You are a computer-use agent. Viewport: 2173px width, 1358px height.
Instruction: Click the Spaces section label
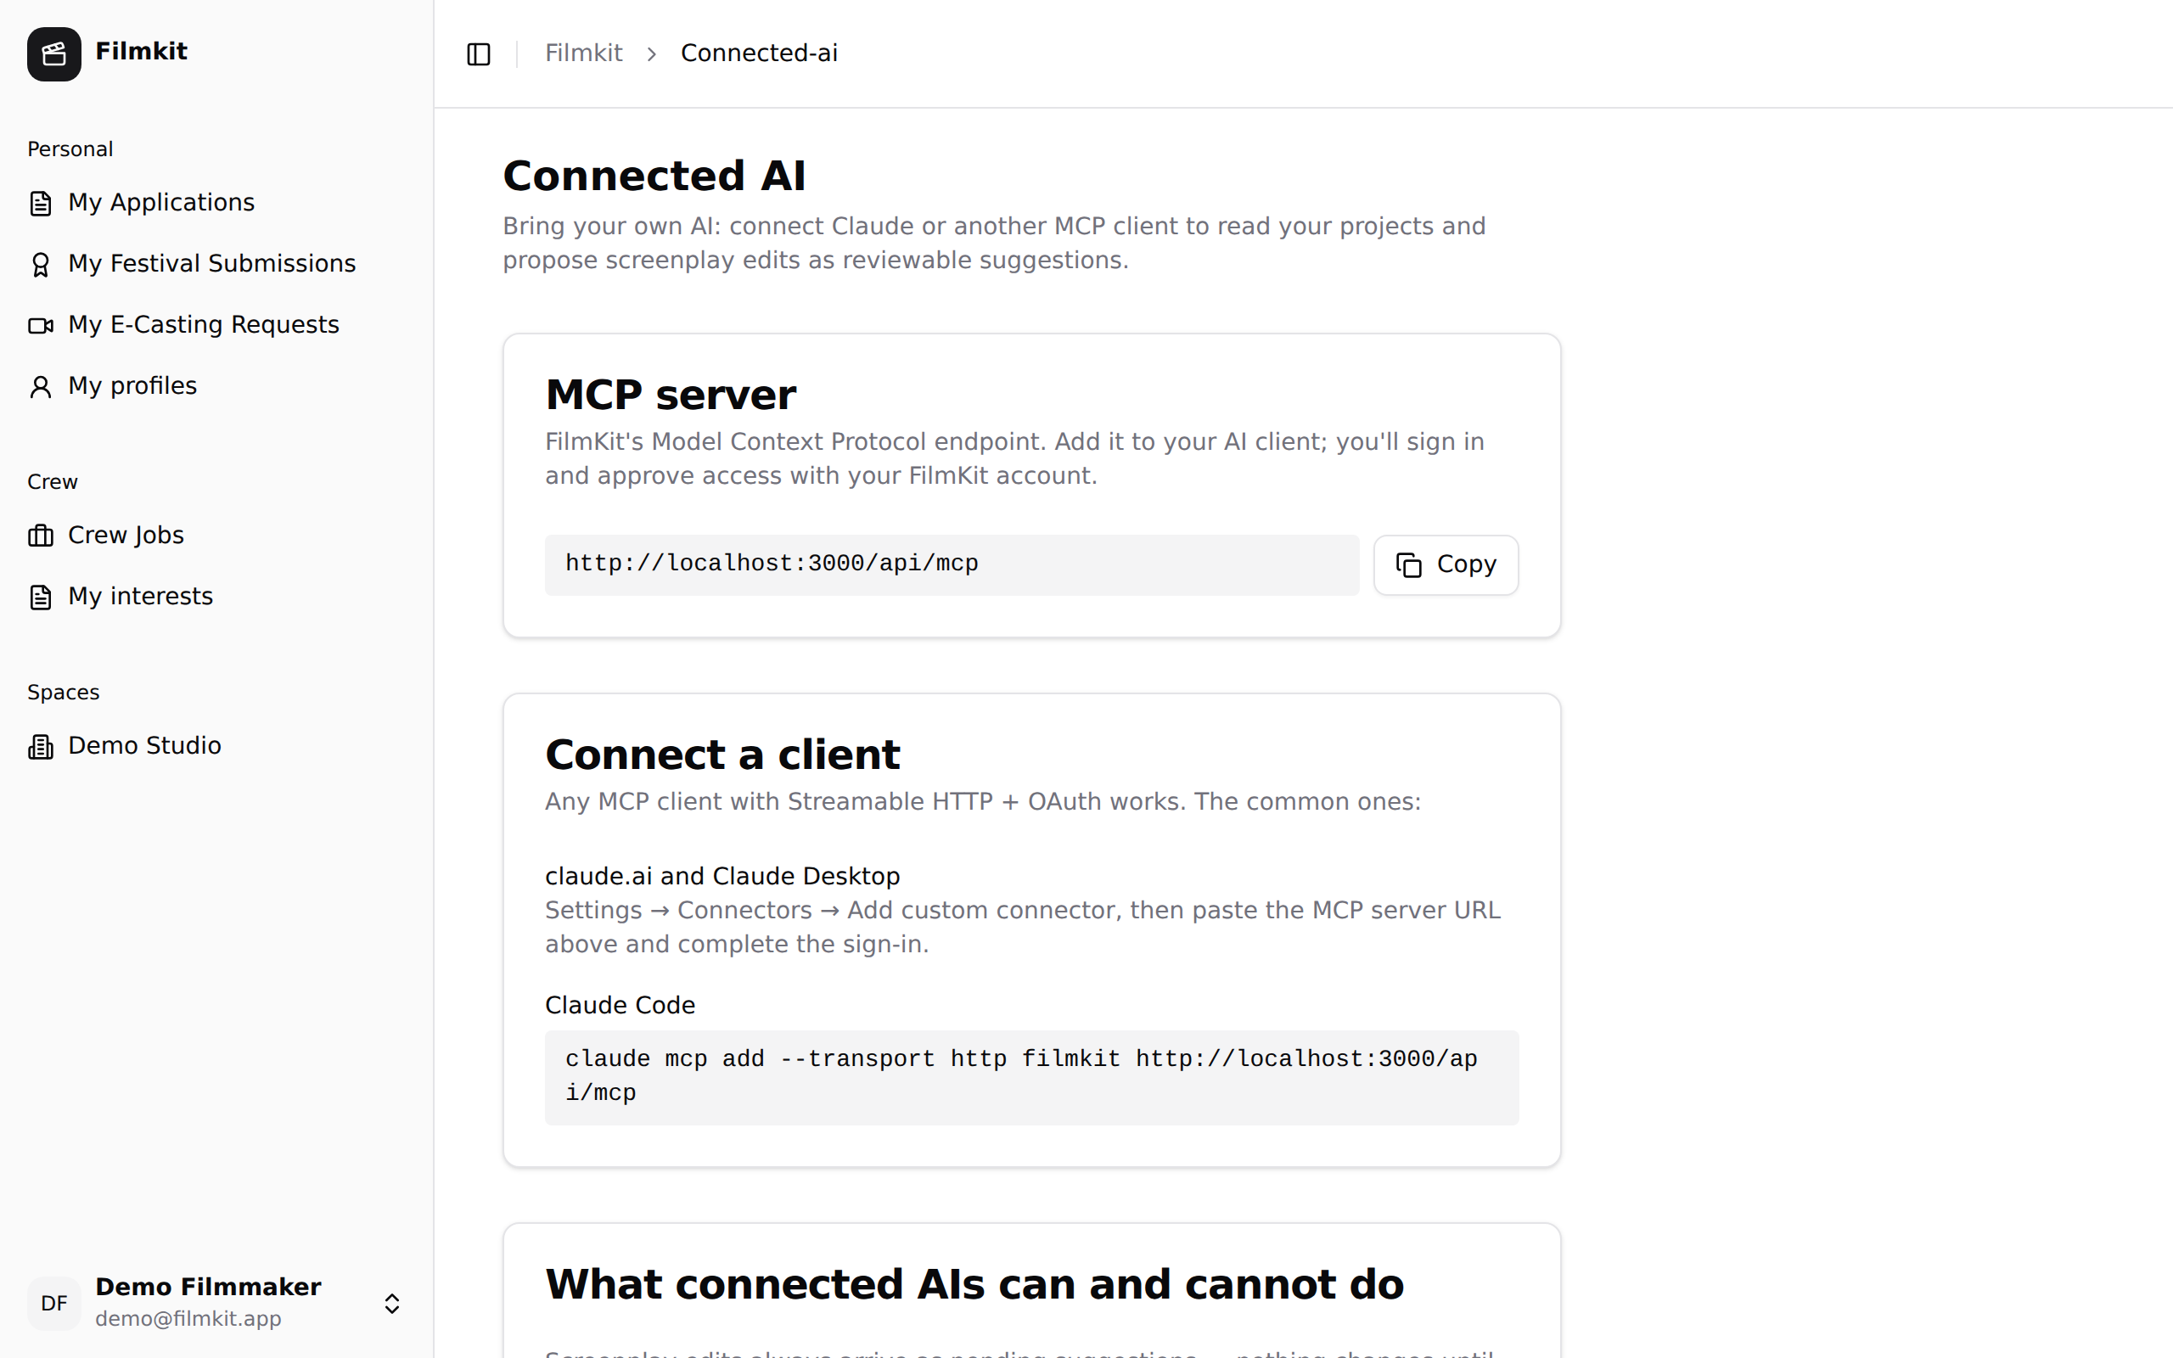pyautogui.click(x=63, y=693)
